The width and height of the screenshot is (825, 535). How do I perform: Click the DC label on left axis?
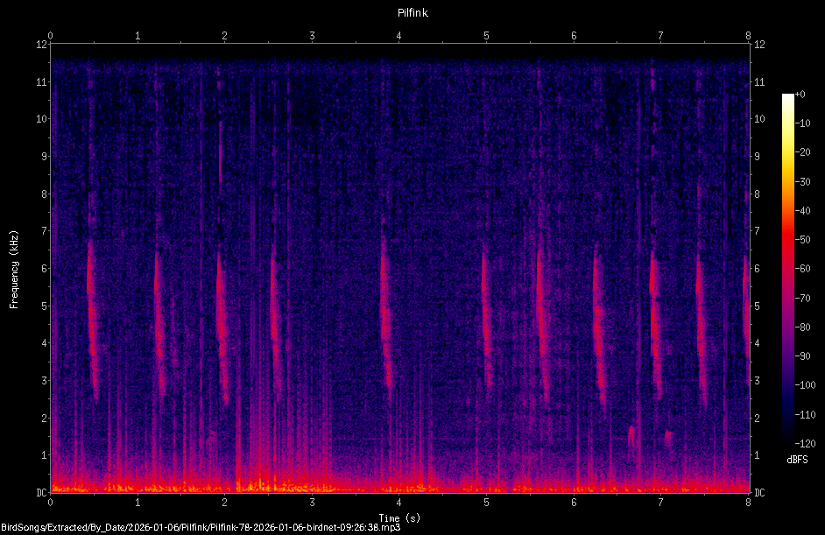click(41, 492)
